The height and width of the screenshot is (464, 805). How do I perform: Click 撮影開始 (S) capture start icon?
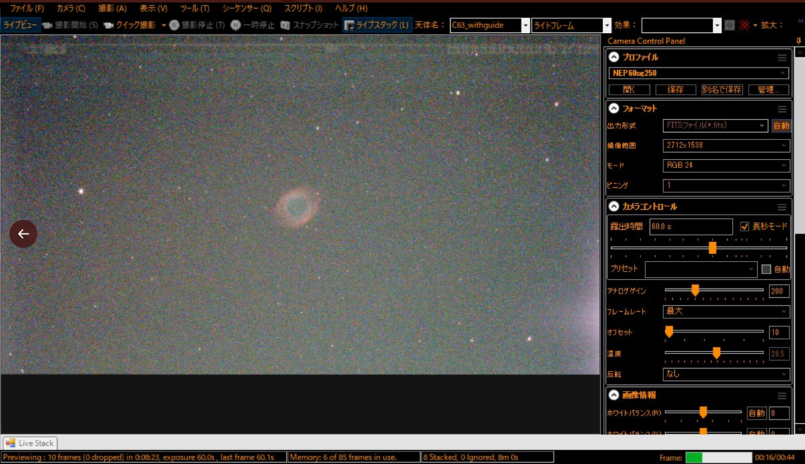coord(48,25)
